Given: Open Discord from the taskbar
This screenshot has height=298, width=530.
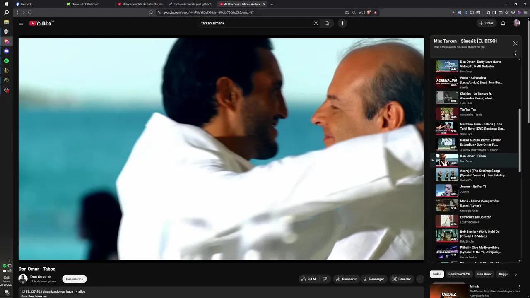Looking at the screenshot, I should 6,51.
